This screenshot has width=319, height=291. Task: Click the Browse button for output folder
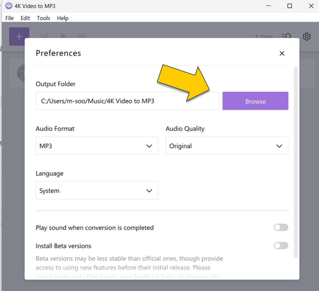point(255,101)
